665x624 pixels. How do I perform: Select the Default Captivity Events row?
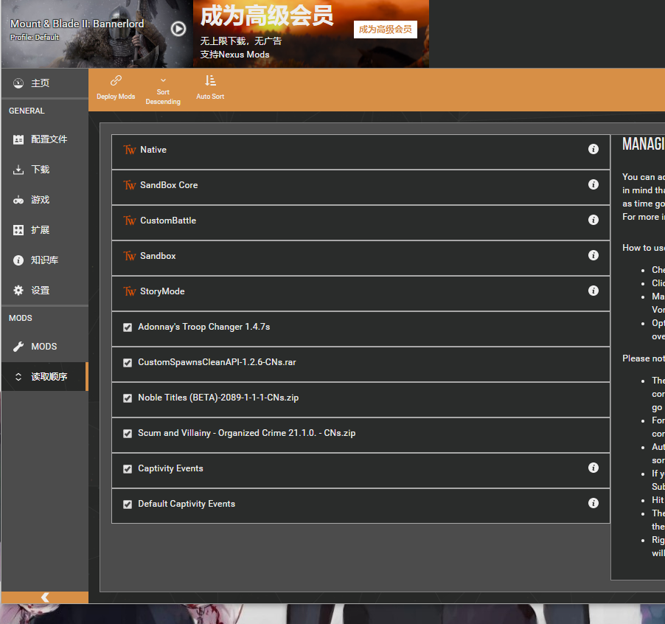pyautogui.click(x=361, y=506)
